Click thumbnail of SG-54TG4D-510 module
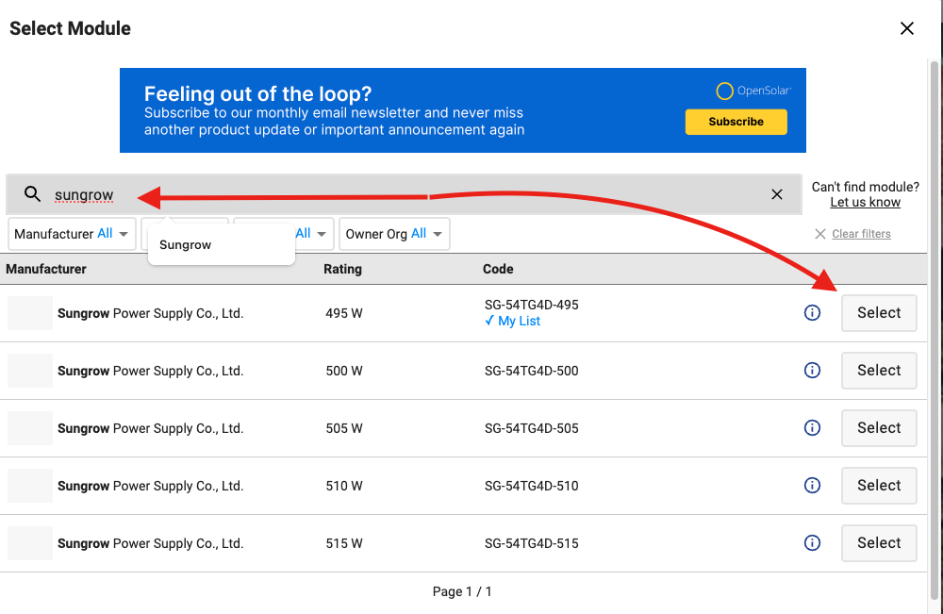Viewport: 943px width, 614px height. pos(30,486)
